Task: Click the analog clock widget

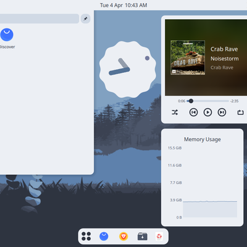Action: click(x=128, y=69)
